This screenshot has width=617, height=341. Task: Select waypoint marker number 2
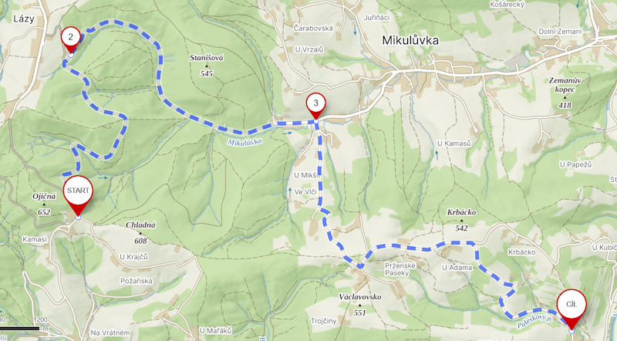tap(71, 40)
